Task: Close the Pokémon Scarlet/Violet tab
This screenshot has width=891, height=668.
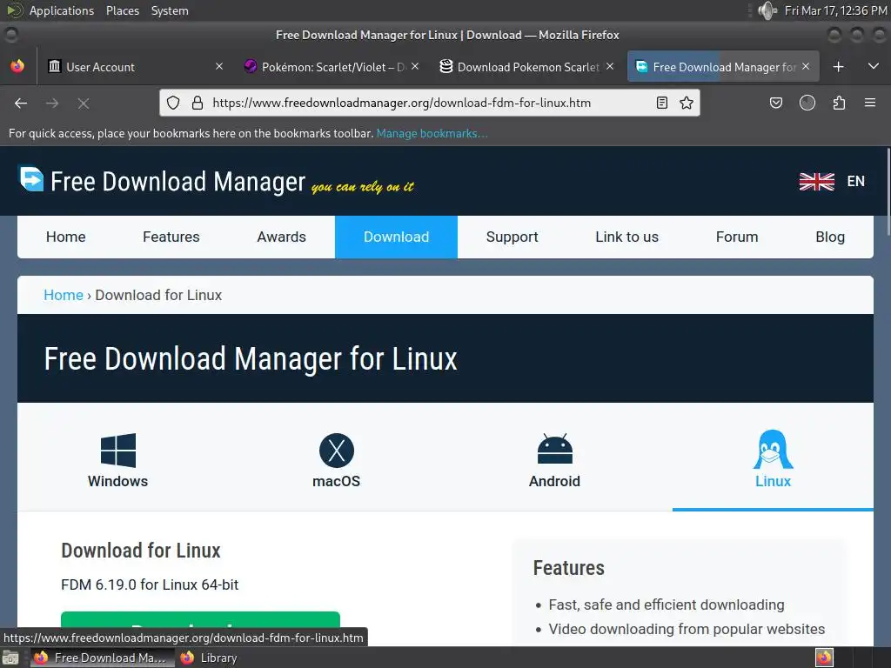Action: point(415,66)
